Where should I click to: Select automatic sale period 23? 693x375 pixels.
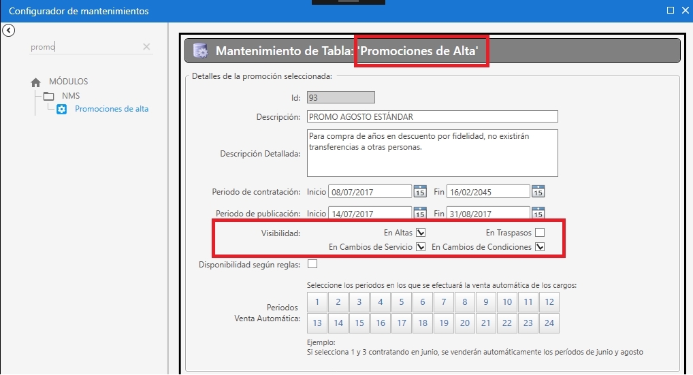(528, 323)
